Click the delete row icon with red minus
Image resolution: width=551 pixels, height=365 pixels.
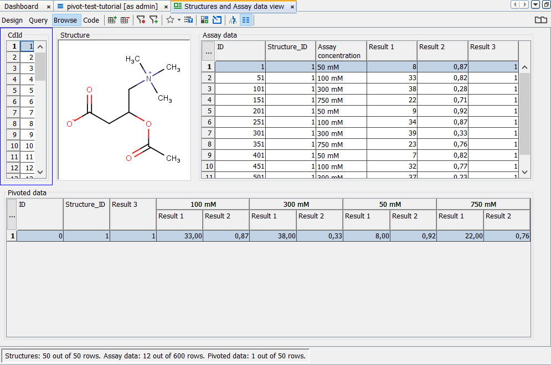(x=125, y=20)
